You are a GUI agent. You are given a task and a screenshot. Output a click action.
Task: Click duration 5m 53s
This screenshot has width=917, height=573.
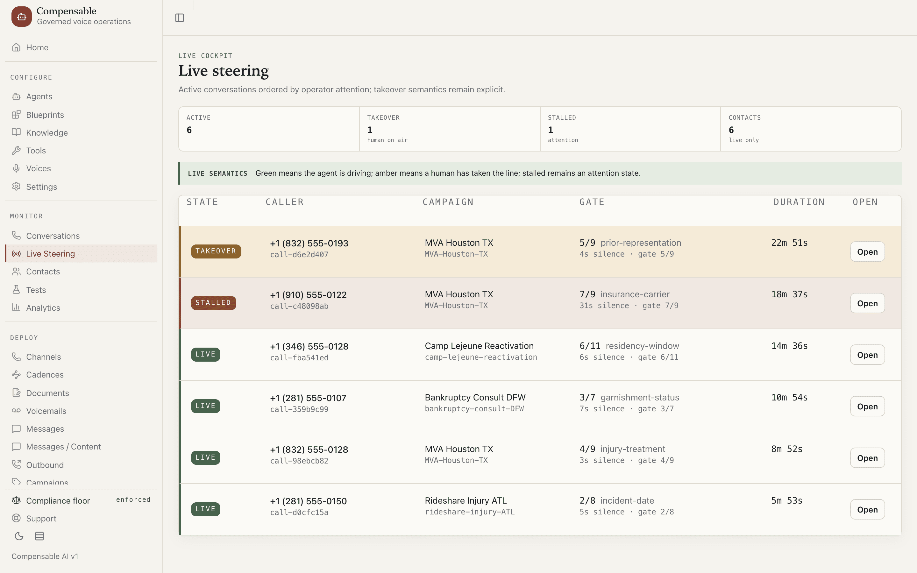click(787, 501)
